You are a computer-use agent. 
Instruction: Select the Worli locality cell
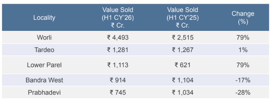click(x=44, y=37)
